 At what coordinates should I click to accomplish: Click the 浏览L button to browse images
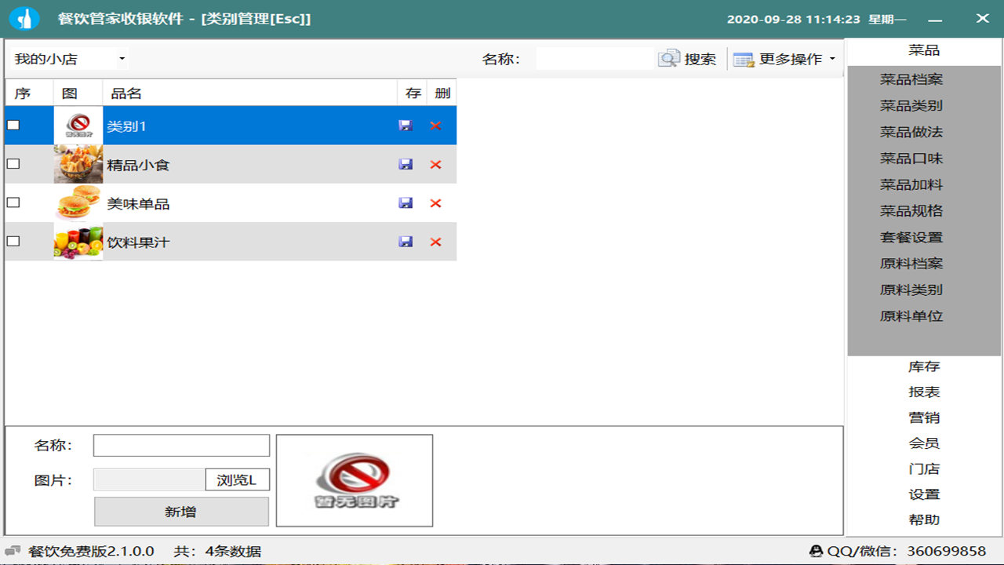(x=238, y=479)
